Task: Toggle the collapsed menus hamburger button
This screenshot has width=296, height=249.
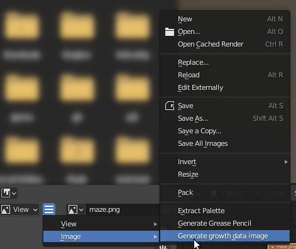Action: 49,209
